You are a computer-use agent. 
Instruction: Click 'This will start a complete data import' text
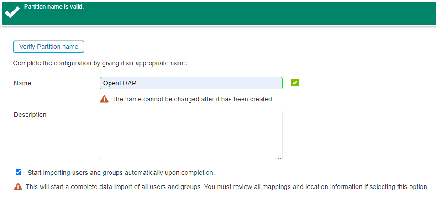pyautogui.click(x=227, y=187)
